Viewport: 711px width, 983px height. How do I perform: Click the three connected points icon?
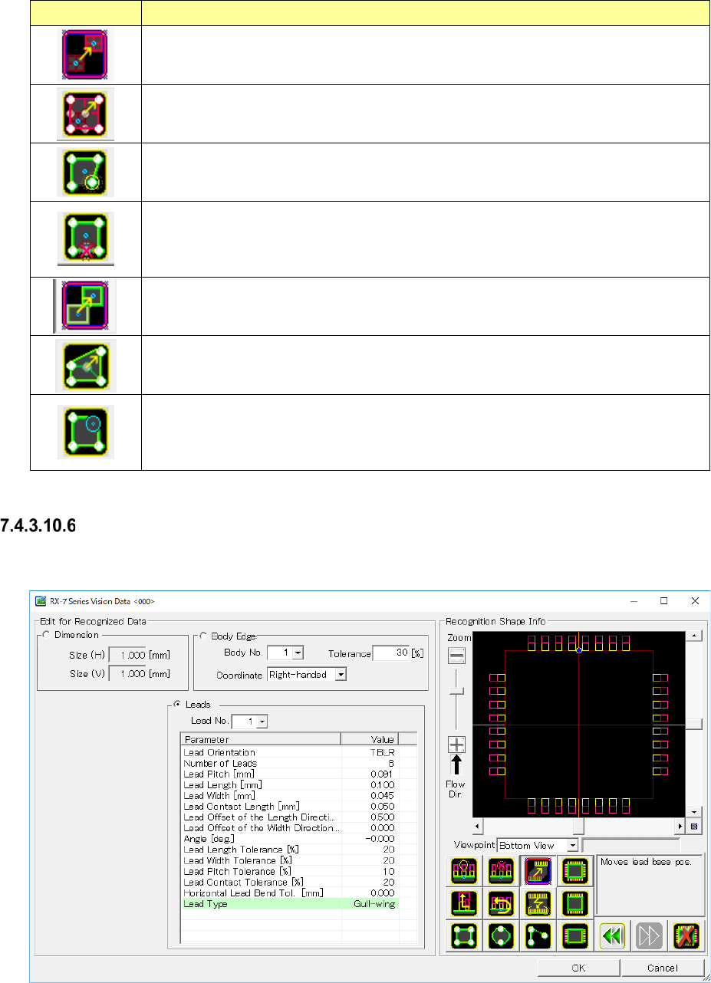(538, 936)
